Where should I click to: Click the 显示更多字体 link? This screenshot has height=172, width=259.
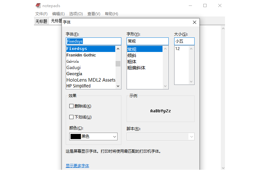point(77,166)
